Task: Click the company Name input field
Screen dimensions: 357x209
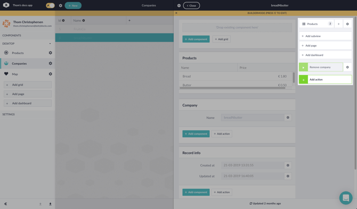Action: coord(253,118)
